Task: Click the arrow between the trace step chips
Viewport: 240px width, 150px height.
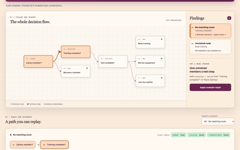Action: tap(38, 145)
